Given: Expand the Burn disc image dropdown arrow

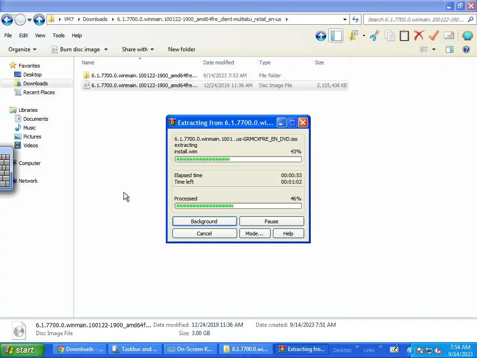Looking at the screenshot, I should (x=106, y=49).
